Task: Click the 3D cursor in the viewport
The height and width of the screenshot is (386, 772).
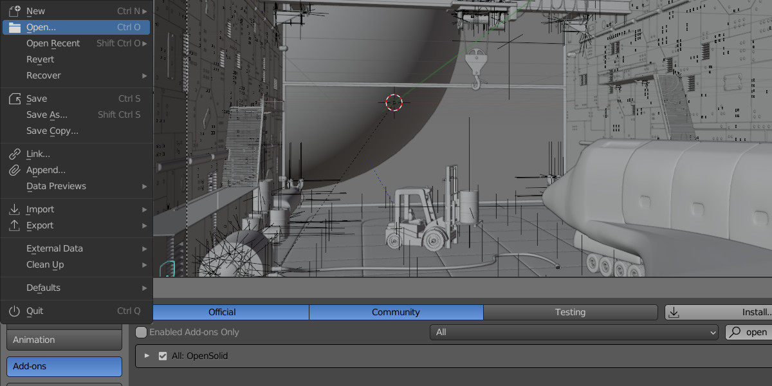Action: [394, 102]
